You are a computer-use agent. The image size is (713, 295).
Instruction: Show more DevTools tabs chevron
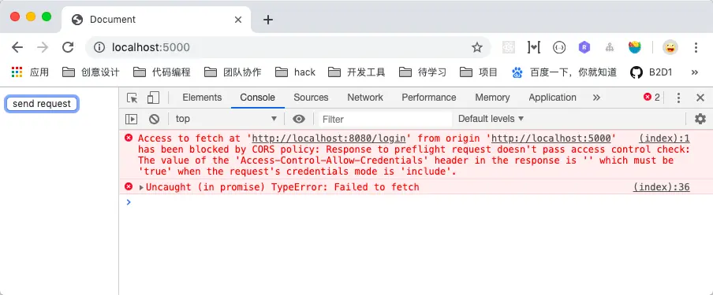click(x=596, y=98)
